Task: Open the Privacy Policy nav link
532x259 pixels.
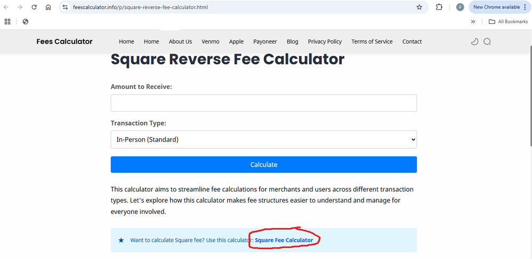Action: (325, 41)
